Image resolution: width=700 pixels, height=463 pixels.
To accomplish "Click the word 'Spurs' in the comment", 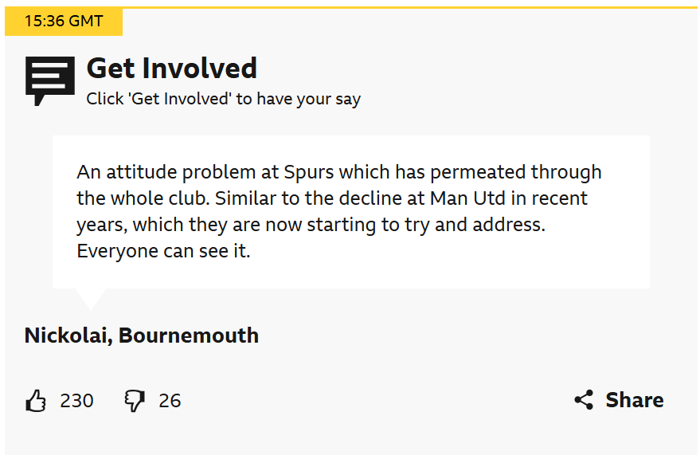I will (x=362, y=172).
